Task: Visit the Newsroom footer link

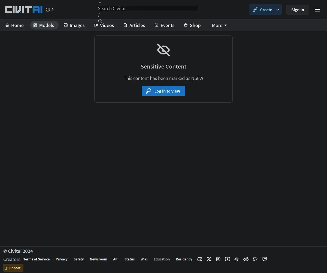Action: [x=98, y=259]
